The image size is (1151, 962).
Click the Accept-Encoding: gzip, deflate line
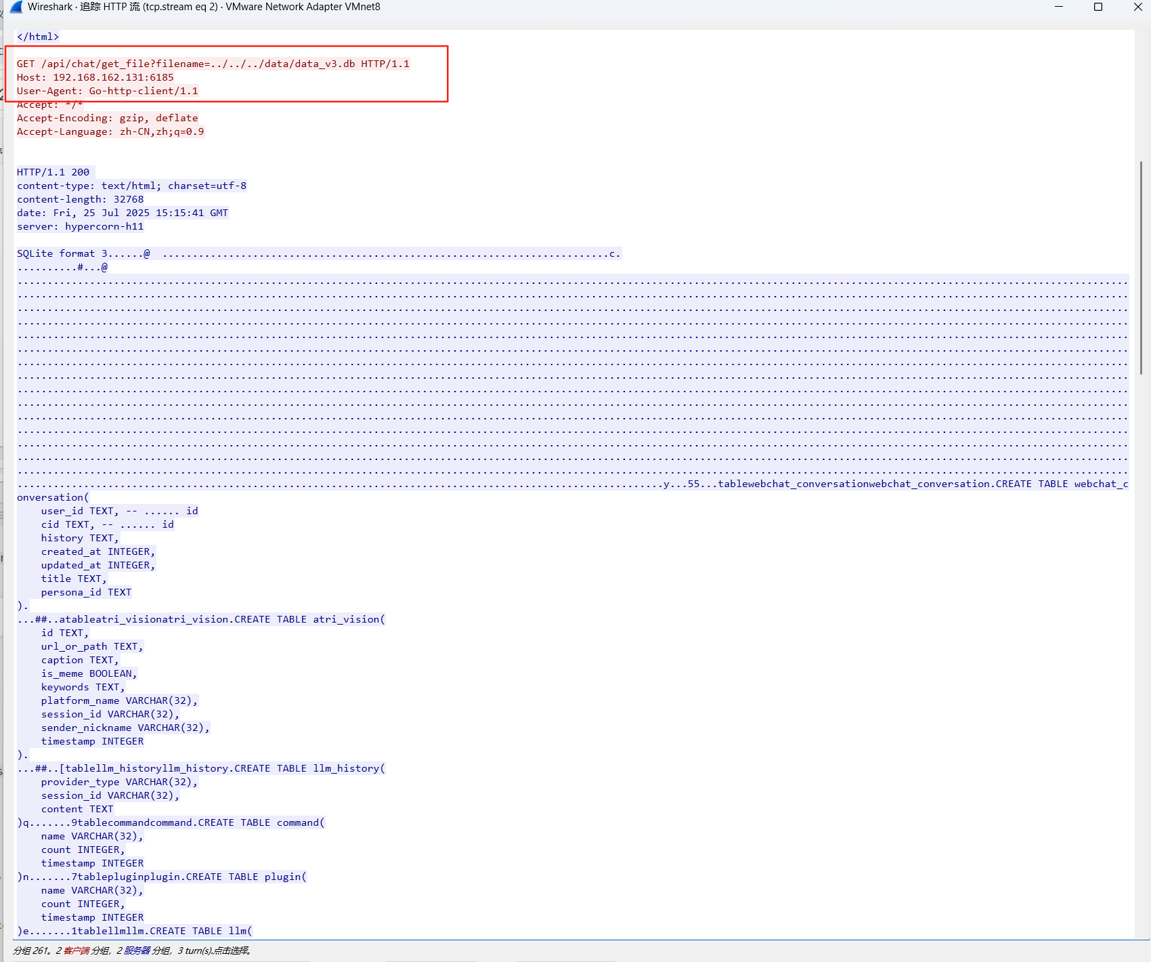click(108, 118)
